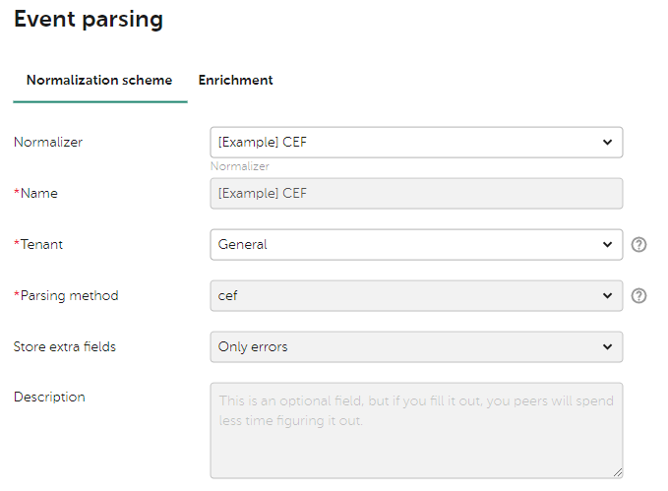Click the Store extra fields label
The image size is (668, 491).
coord(65,347)
